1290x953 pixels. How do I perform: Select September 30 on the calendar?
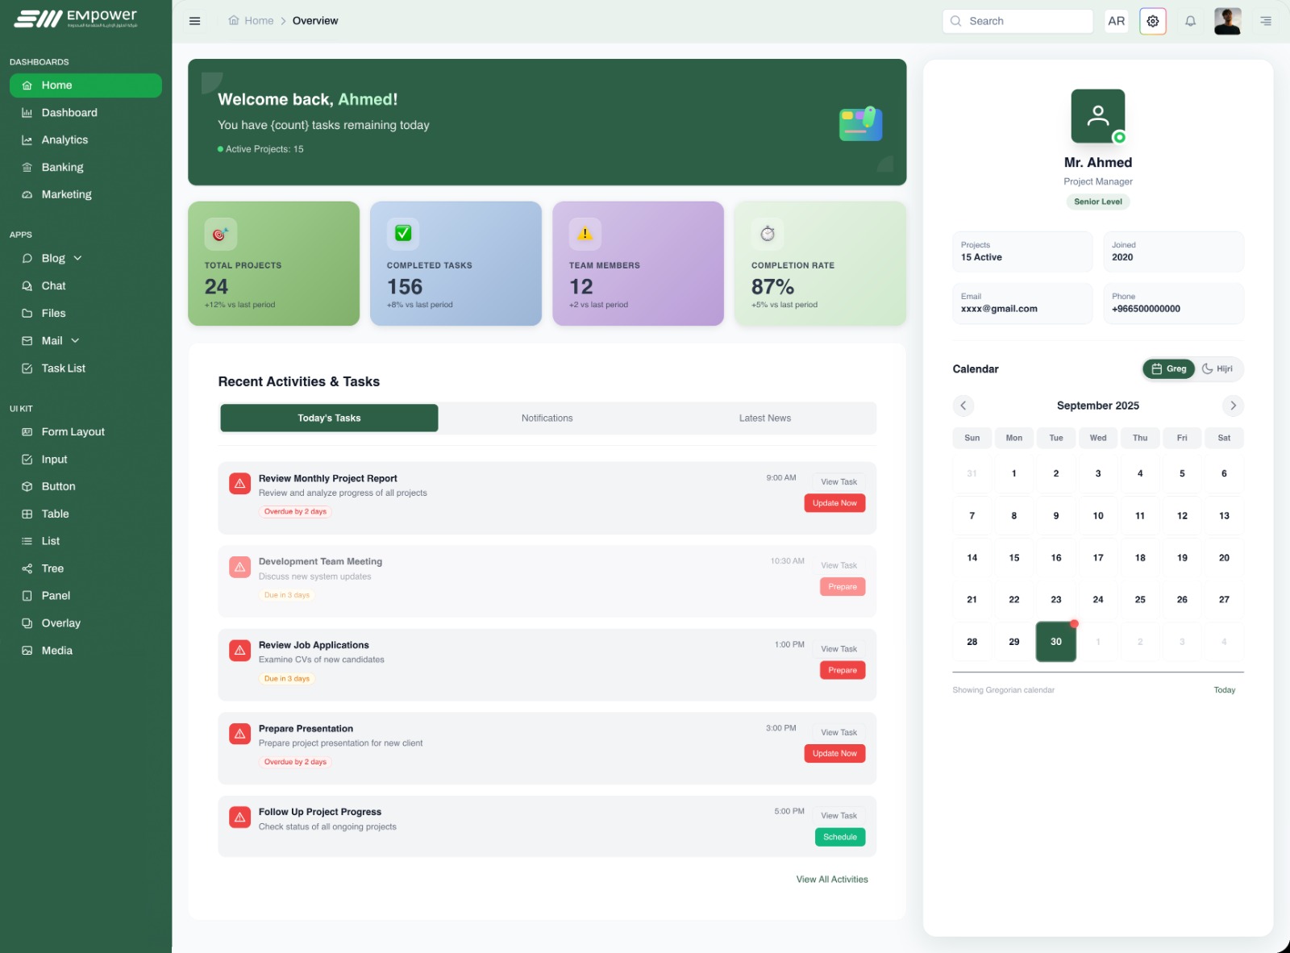1055,642
